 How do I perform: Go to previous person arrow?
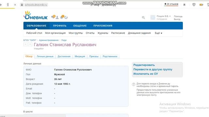[25, 44]
